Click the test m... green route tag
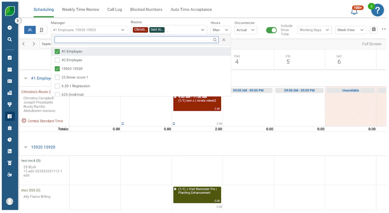 coord(157,30)
